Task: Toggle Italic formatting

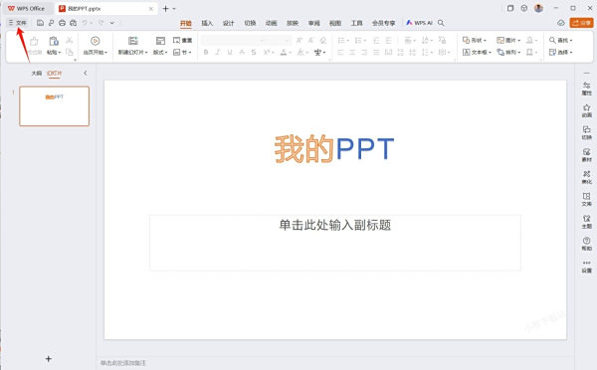Action: coord(218,52)
